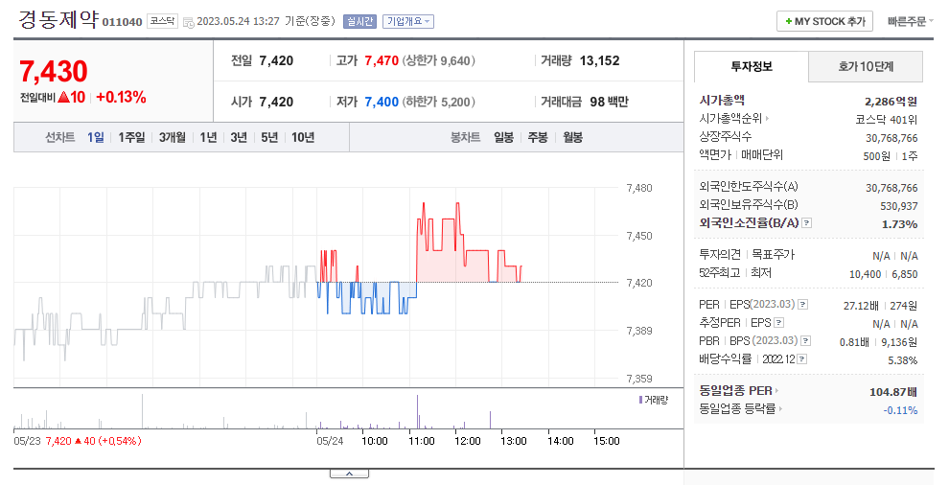Click the PER value 27.12배

[x=861, y=306]
